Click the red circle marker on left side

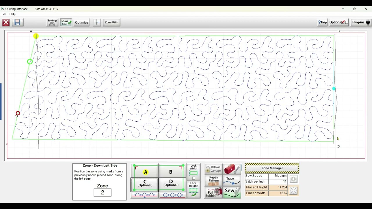pyautogui.click(x=18, y=113)
